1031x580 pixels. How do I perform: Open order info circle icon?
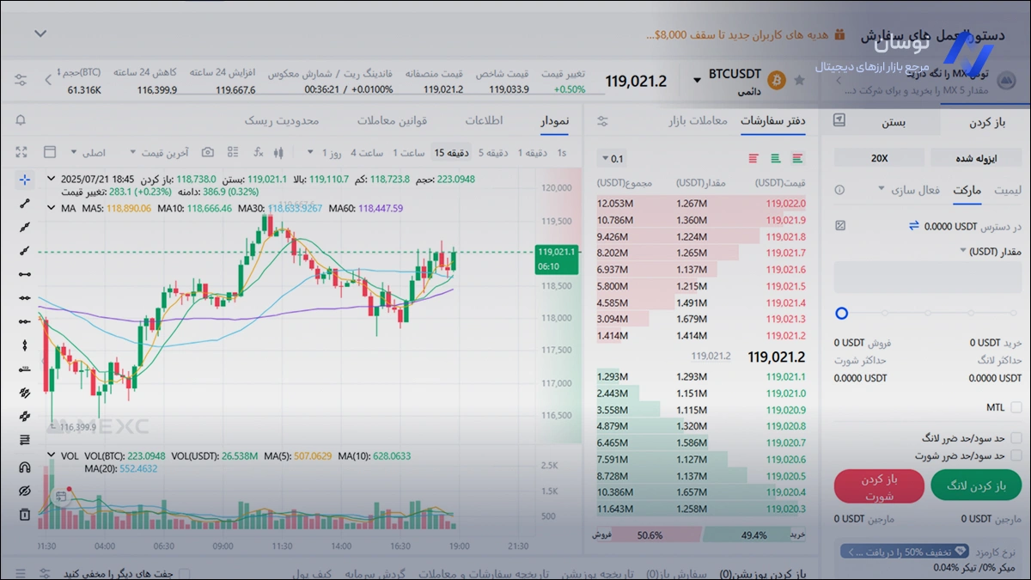[839, 190]
